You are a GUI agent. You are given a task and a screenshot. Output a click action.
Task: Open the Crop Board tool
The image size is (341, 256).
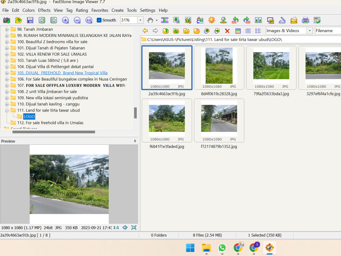(x=188, y=20)
